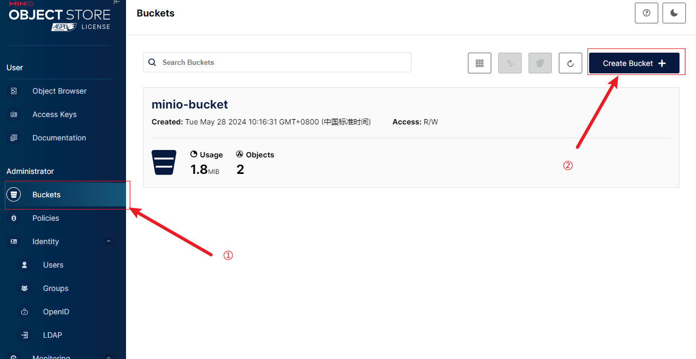Click the Documentation icon in sidebar
Screen dimensions: 696x359
[14, 138]
